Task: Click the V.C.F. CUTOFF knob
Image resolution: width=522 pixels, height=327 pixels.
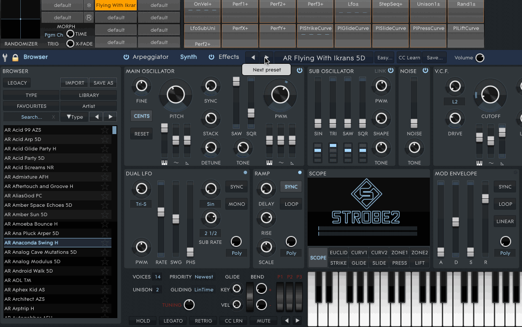Action: [490, 95]
